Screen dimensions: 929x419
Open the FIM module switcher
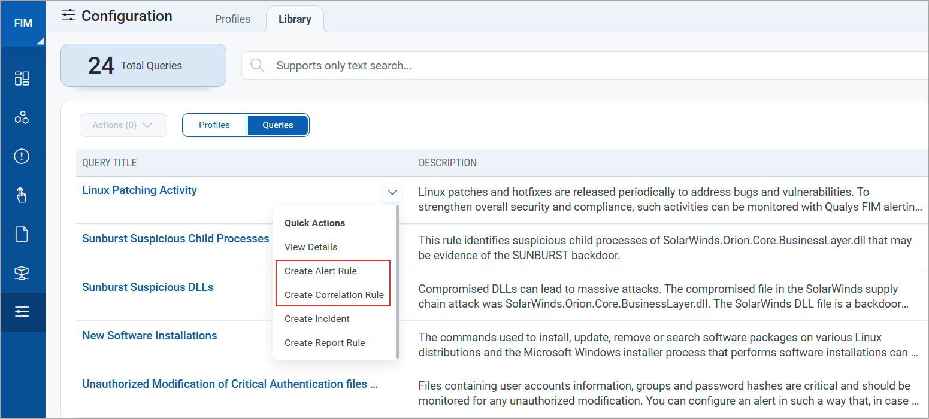tap(23, 24)
